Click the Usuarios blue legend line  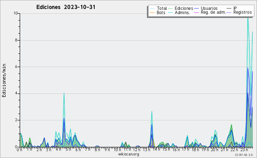[196, 9]
